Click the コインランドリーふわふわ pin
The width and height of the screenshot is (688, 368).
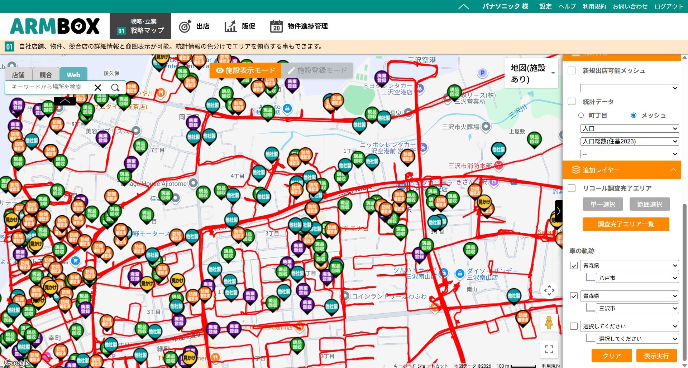(x=345, y=296)
